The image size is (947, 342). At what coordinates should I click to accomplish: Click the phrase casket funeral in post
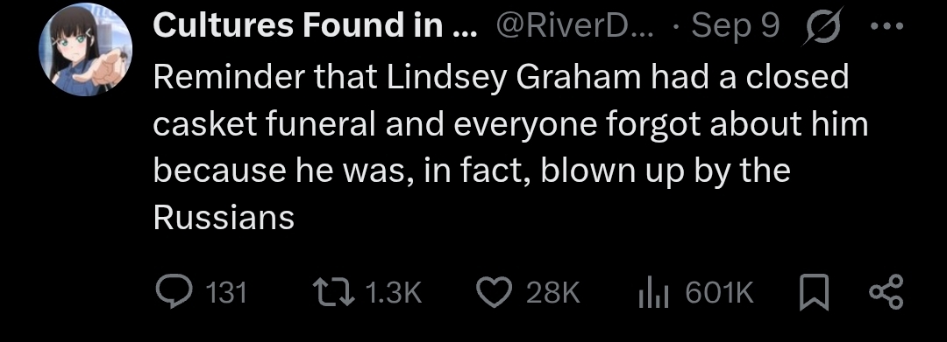point(265,124)
